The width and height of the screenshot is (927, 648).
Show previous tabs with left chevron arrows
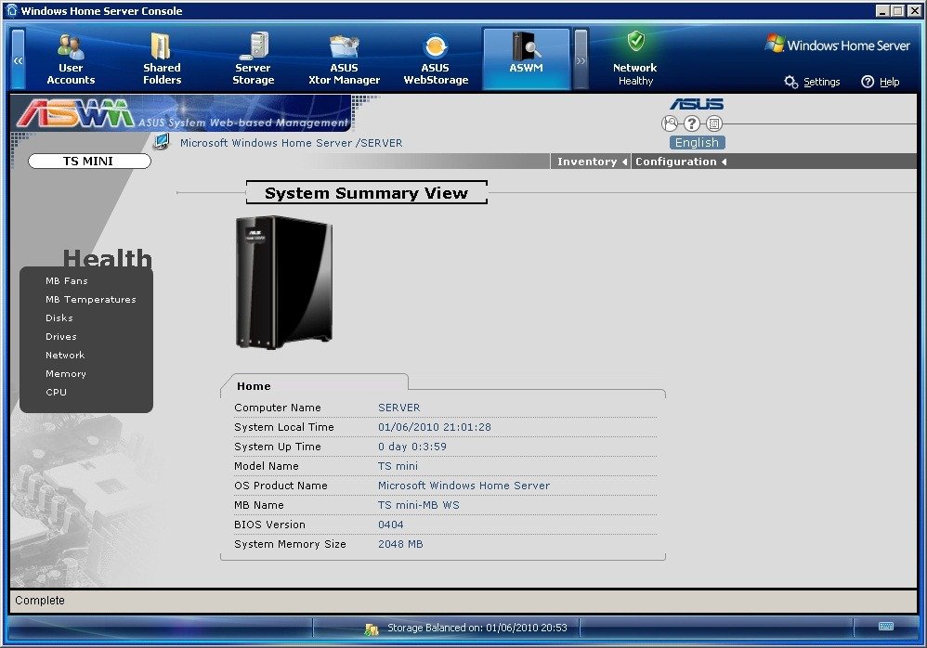19,59
